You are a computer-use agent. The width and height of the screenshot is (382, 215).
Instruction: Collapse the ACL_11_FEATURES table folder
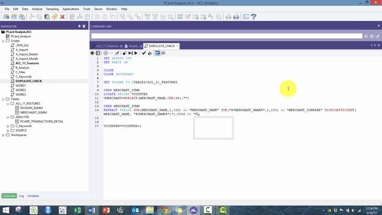(x=8, y=103)
